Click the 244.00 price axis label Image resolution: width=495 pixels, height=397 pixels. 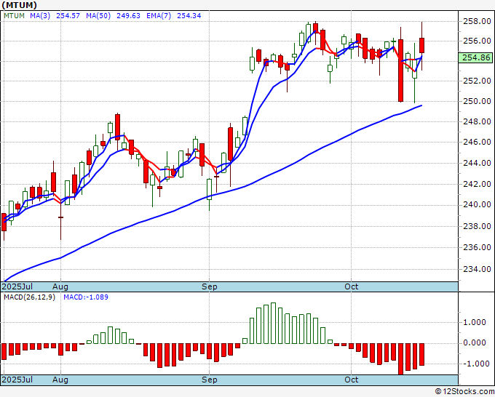tap(477, 164)
